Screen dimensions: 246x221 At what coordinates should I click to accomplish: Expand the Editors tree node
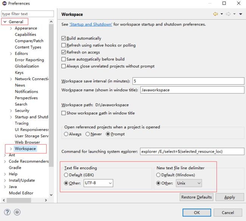coord(11,53)
